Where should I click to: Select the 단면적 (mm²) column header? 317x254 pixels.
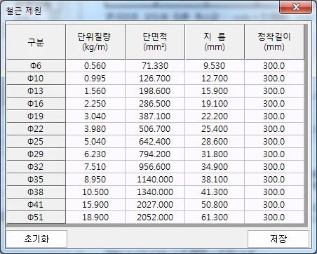point(155,42)
